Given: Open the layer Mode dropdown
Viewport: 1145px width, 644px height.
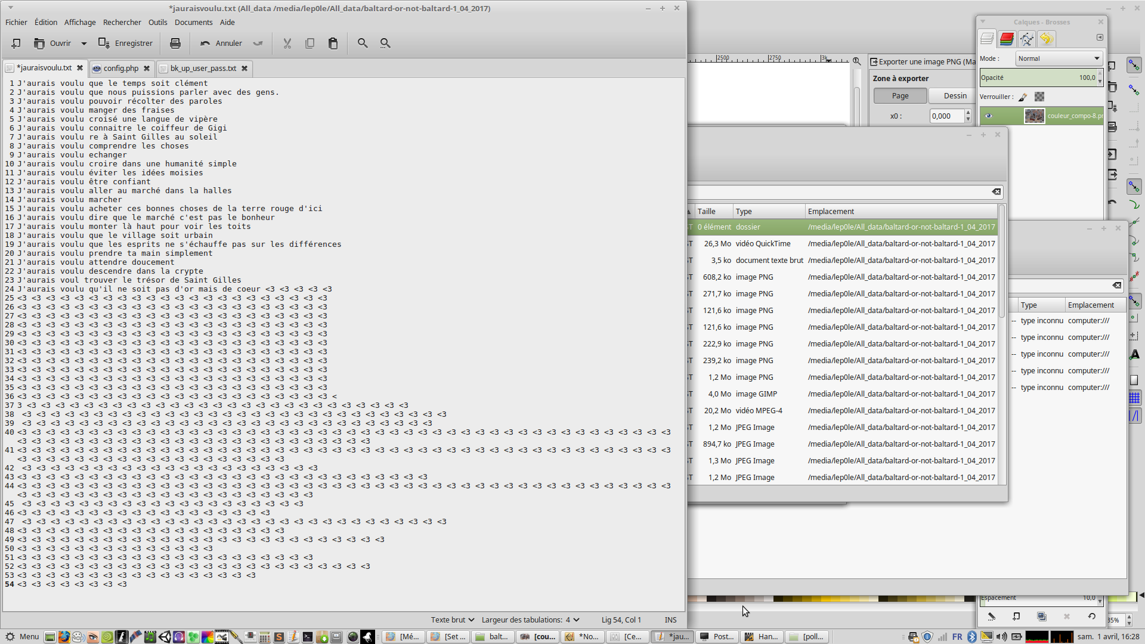Looking at the screenshot, I should pos(1058,58).
